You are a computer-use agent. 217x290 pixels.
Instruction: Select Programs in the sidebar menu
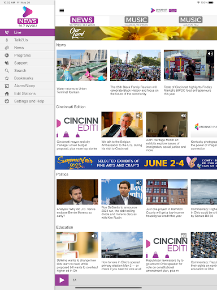click(x=28, y=56)
